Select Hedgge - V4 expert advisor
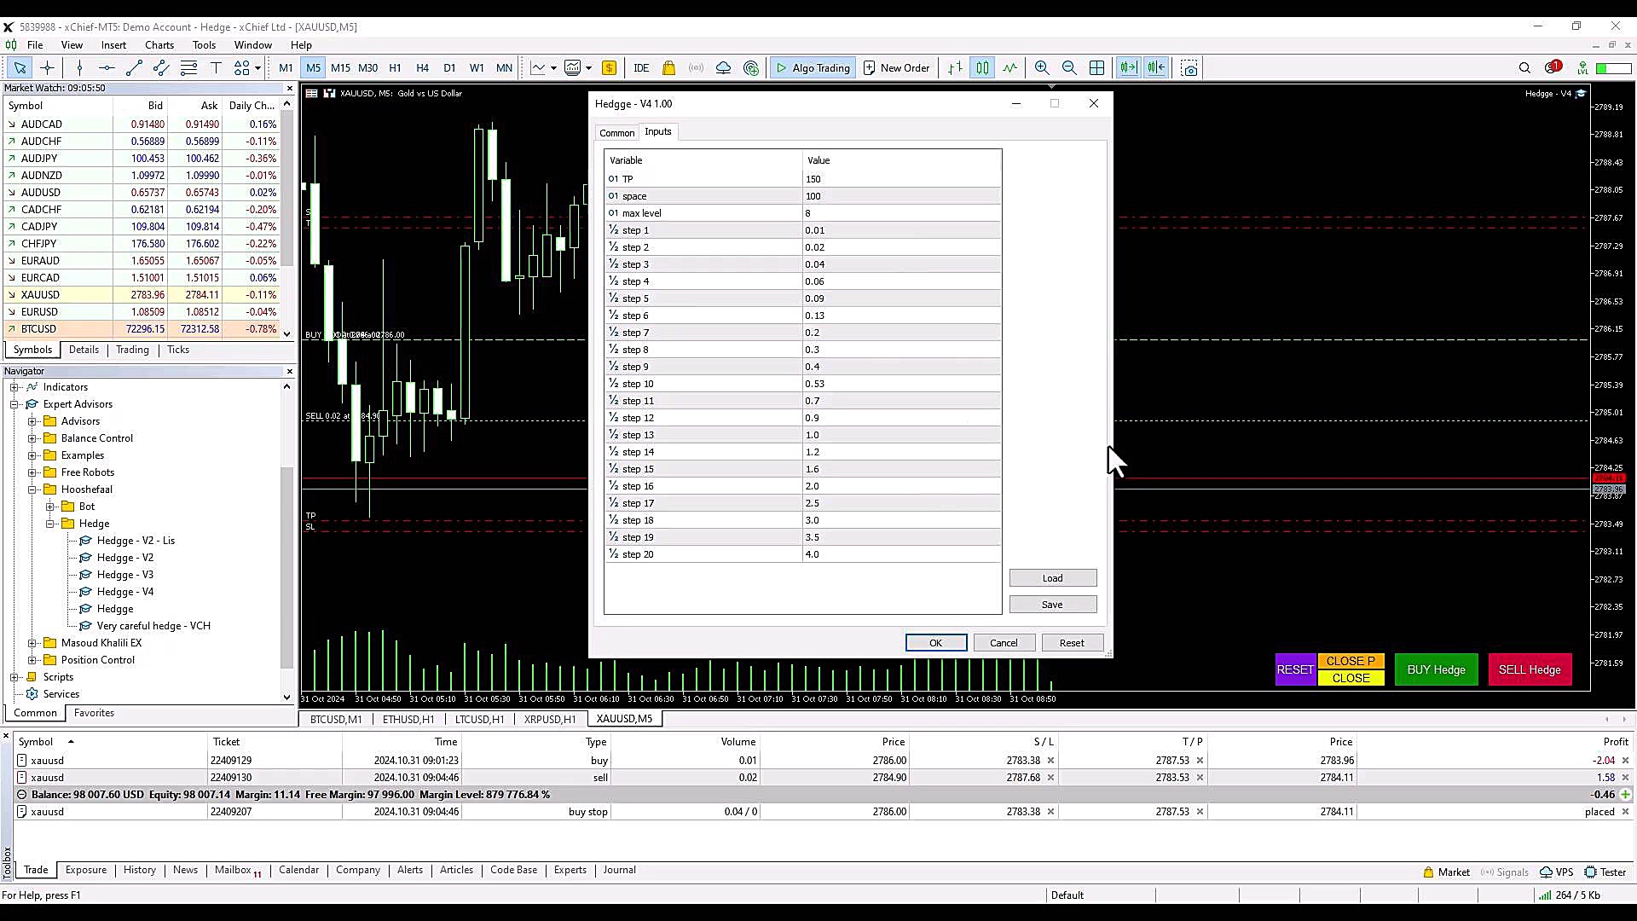 tap(124, 592)
